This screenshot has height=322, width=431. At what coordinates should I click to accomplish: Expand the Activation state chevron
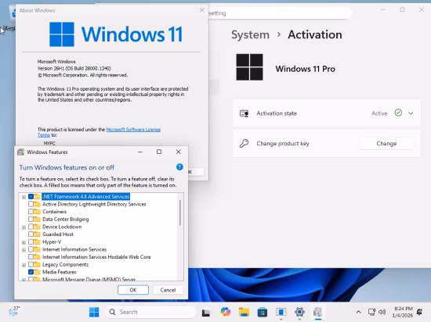tap(411, 113)
